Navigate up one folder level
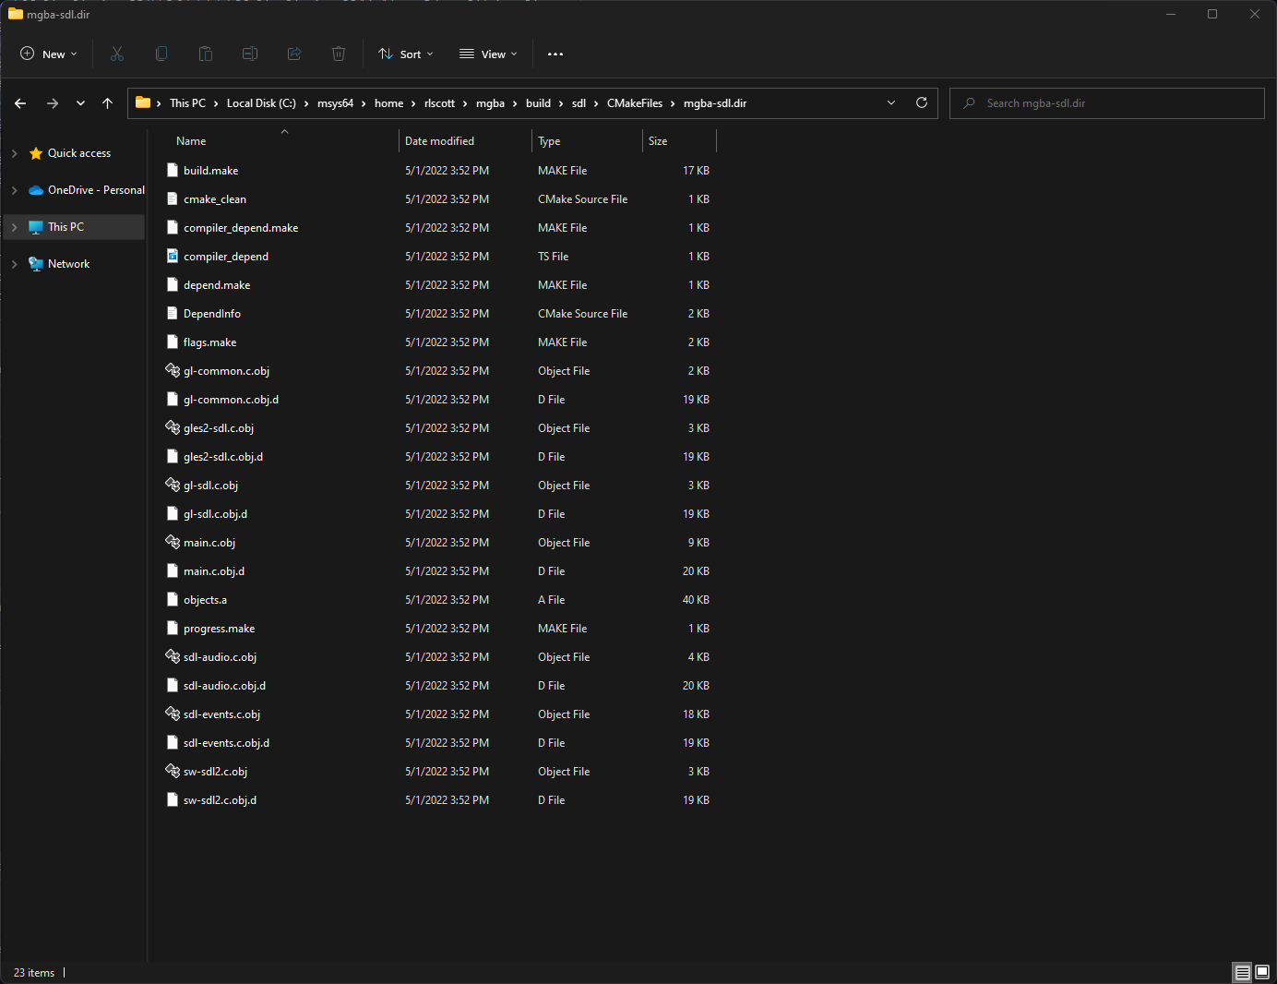1277x984 pixels. [x=107, y=102]
